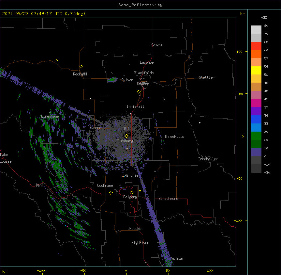
Task: Click the Strathmore label
Action: click(x=168, y=199)
